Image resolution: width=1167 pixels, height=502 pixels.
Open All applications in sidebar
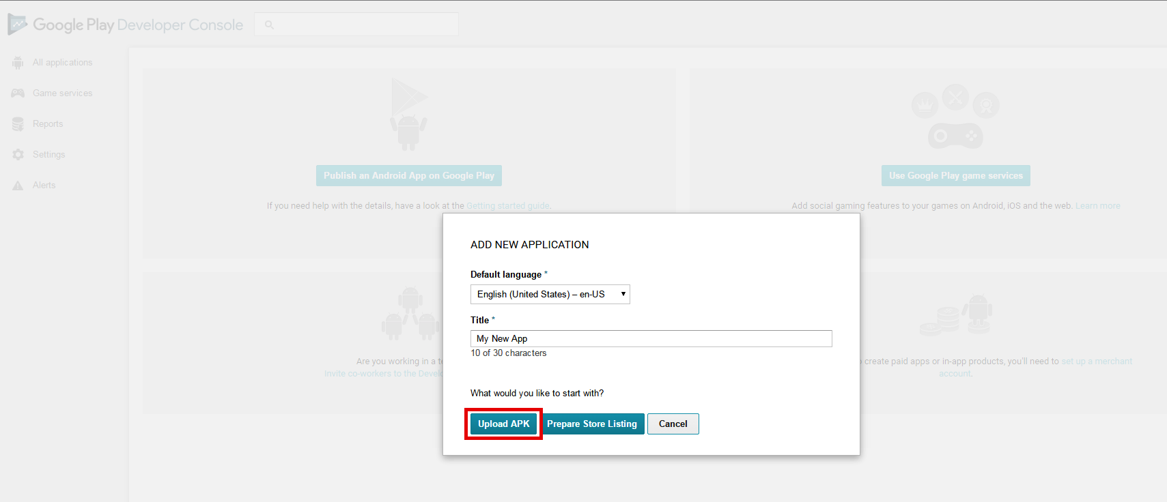pos(62,62)
